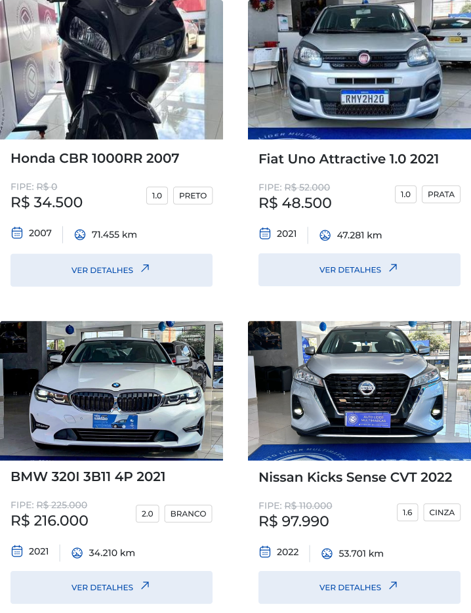Select the PRETO color tag

click(193, 196)
